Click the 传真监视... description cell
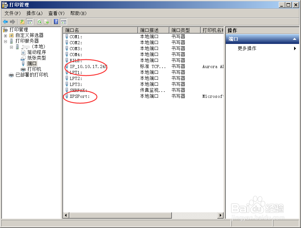Viewport: 301px width, 228px height. pos(152,90)
